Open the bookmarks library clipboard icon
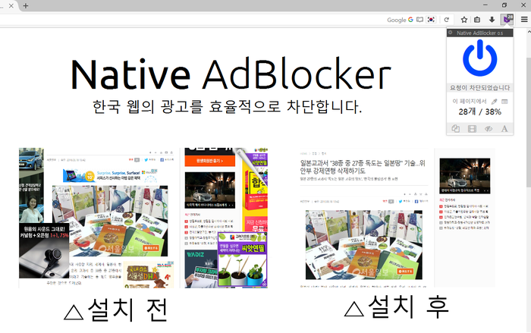The image size is (531, 333). coord(477,20)
